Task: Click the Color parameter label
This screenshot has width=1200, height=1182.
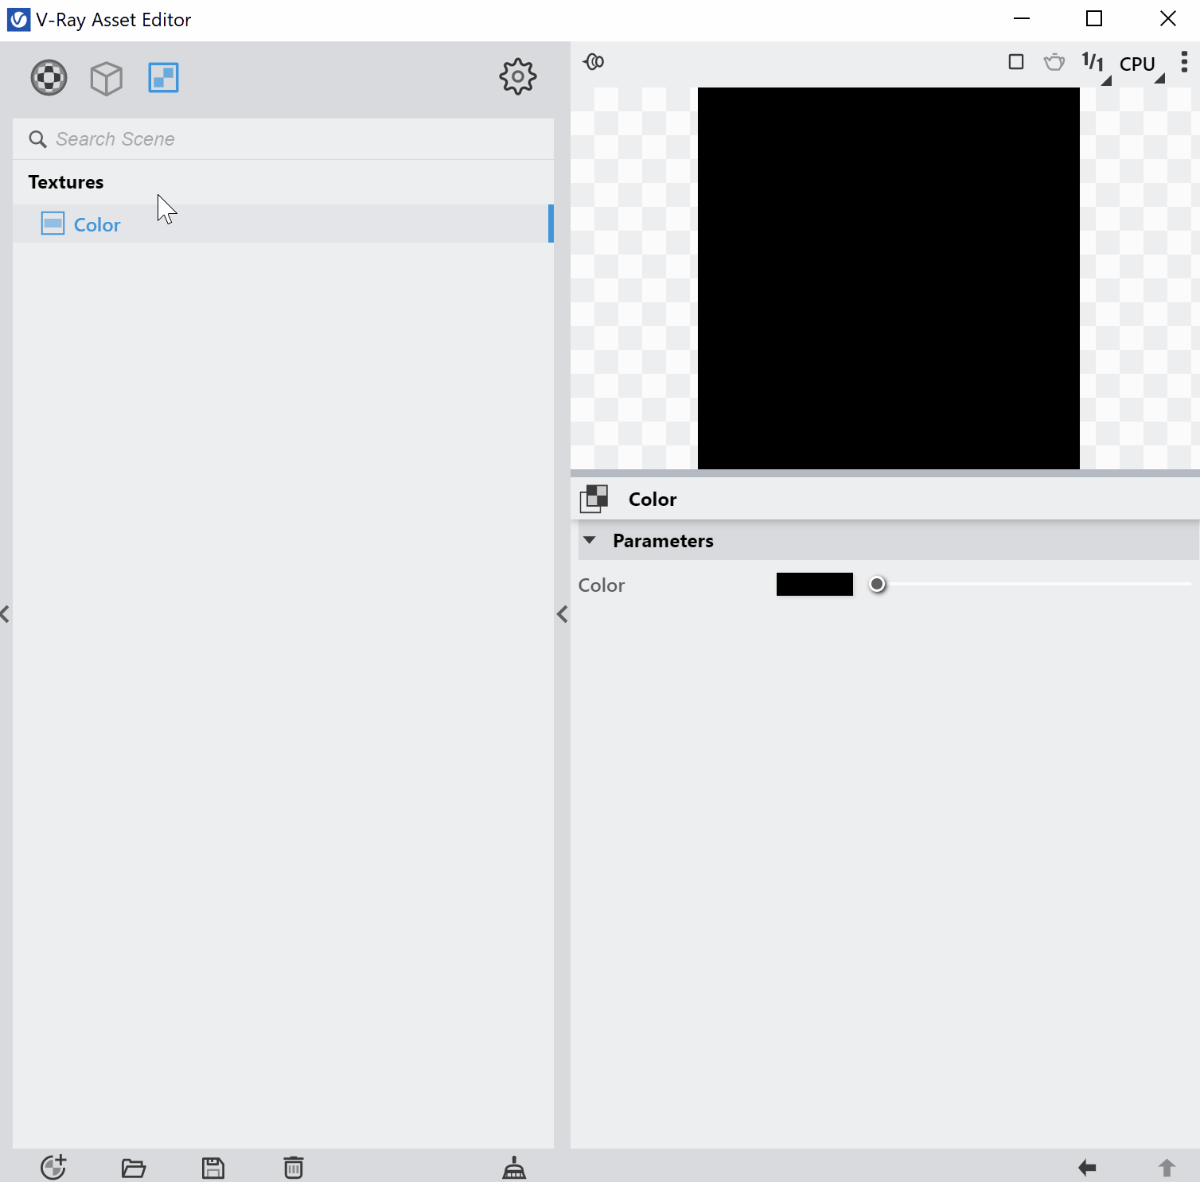Action: click(602, 585)
